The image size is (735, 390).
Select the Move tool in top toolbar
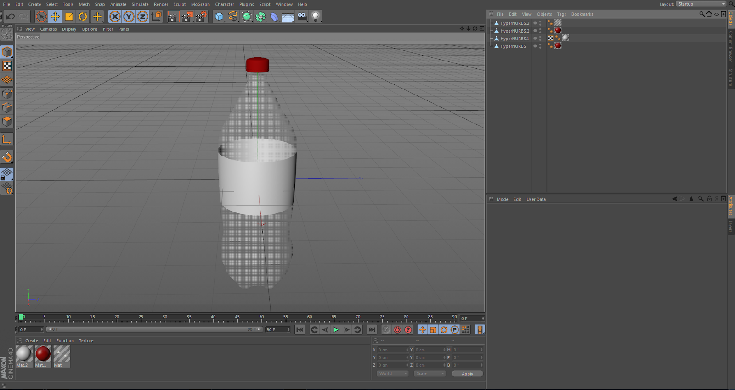pyautogui.click(x=55, y=17)
